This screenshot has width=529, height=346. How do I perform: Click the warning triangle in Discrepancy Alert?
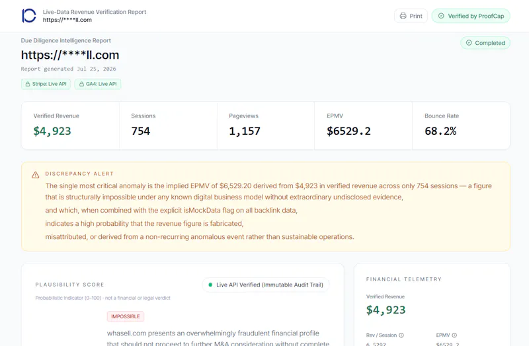(x=36, y=175)
